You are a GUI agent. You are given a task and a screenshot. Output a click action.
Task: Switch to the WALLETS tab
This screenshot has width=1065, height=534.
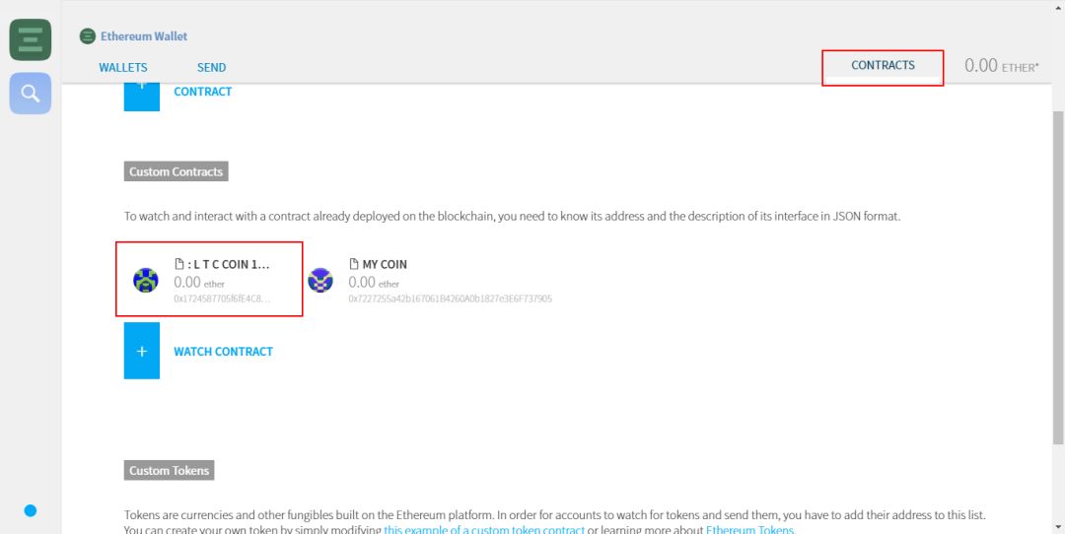pyautogui.click(x=123, y=68)
